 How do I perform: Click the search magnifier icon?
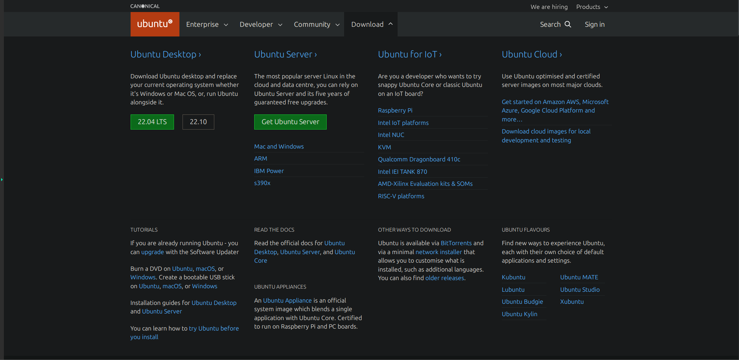point(568,24)
